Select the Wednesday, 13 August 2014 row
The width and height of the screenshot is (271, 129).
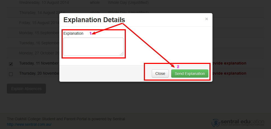click(x=135, y=2)
